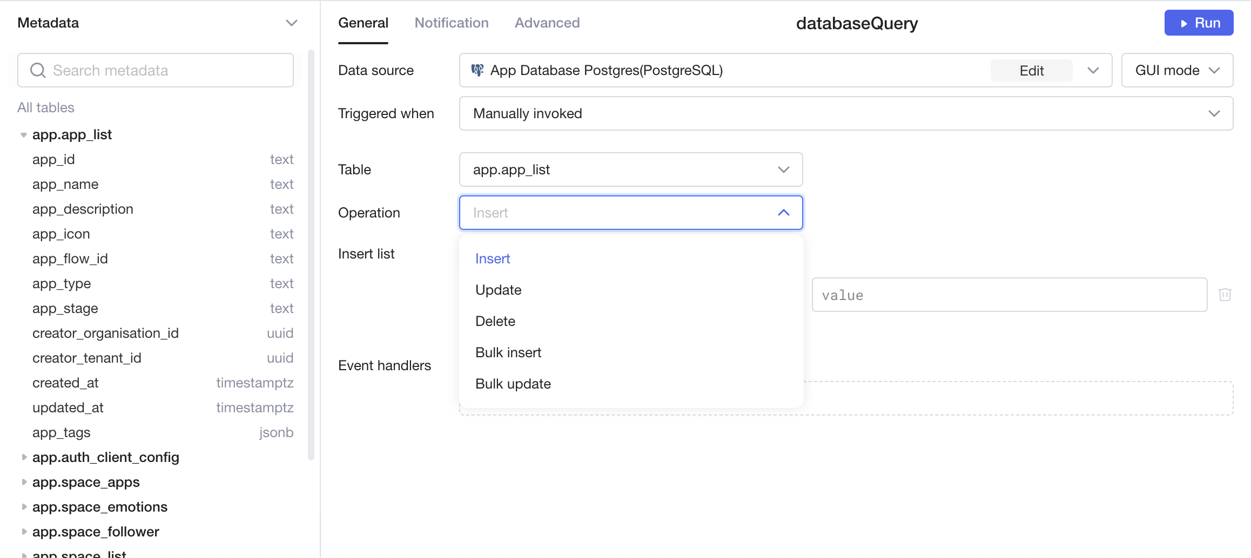Collapse the Metadata panel chevron

coord(291,23)
